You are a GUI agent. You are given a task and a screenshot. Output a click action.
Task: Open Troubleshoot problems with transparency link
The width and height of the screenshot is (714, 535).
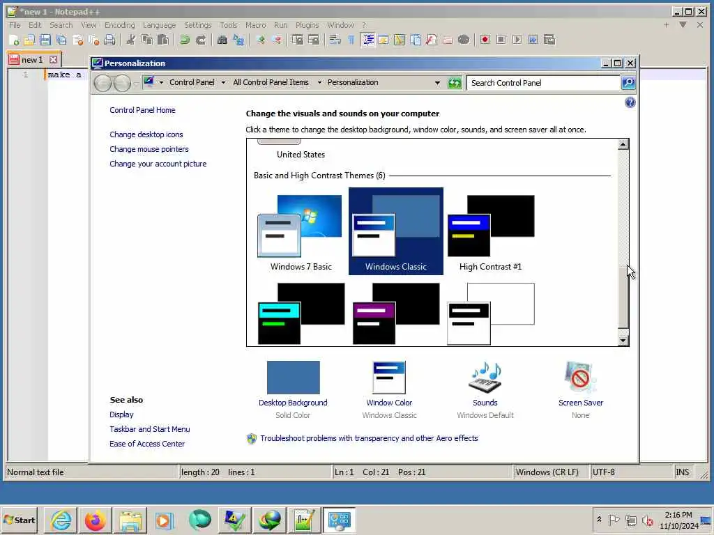(369, 438)
